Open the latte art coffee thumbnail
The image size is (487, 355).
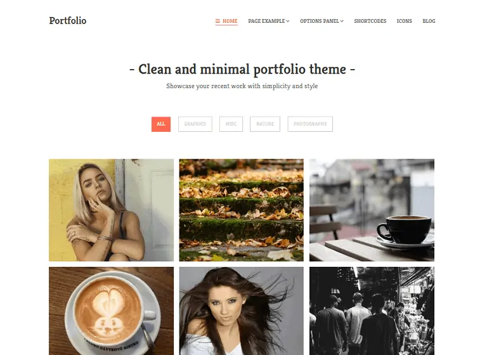111,311
